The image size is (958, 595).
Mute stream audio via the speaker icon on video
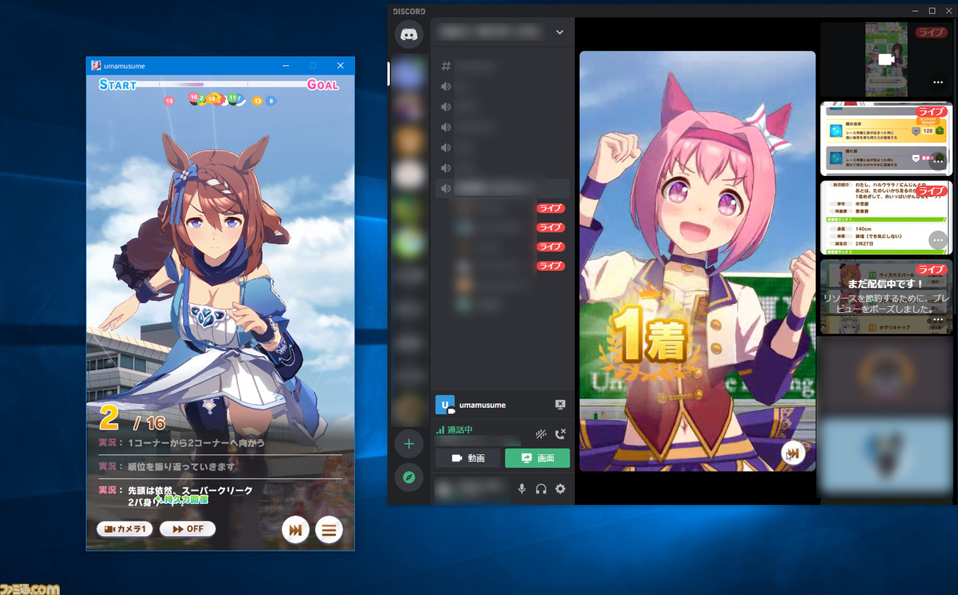pos(793,453)
